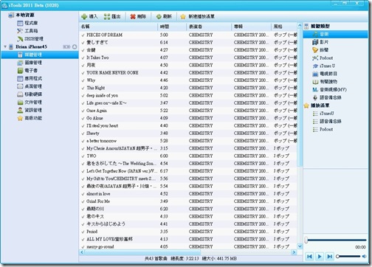Toggle the checkmark for Go Alone
The image size is (372, 267).
83,119
